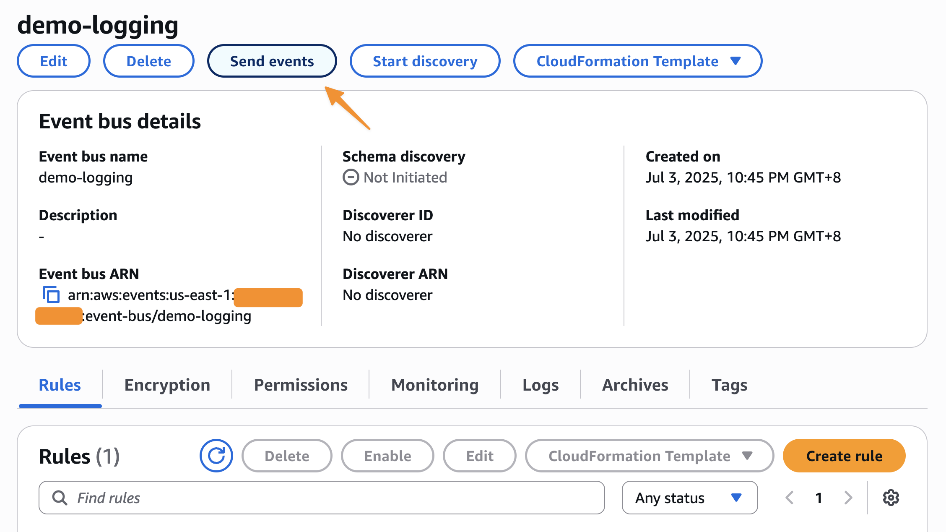Image resolution: width=946 pixels, height=532 pixels.
Task: Open rules table preferences gear
Action: click(891, 498)
